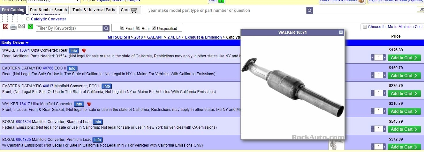The width and height of the screenshot is (424, 152).
Task: Click the envelope email icon
Action: tap(22, 26)
